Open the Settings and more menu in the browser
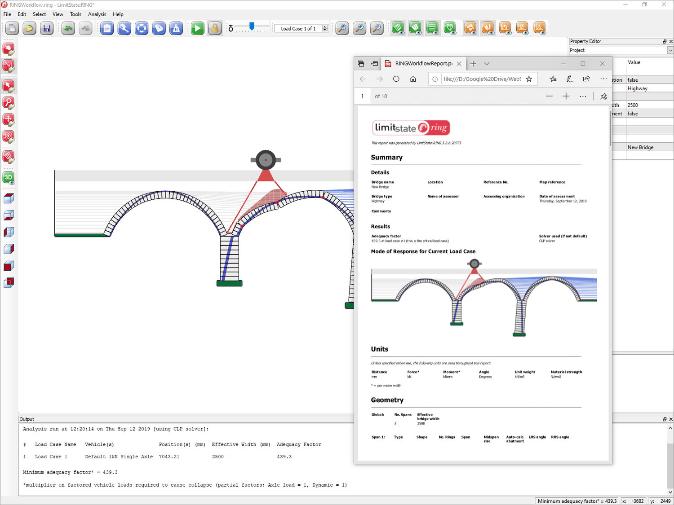This screenshot has height=505, width=674. click(x=603, y=79)
